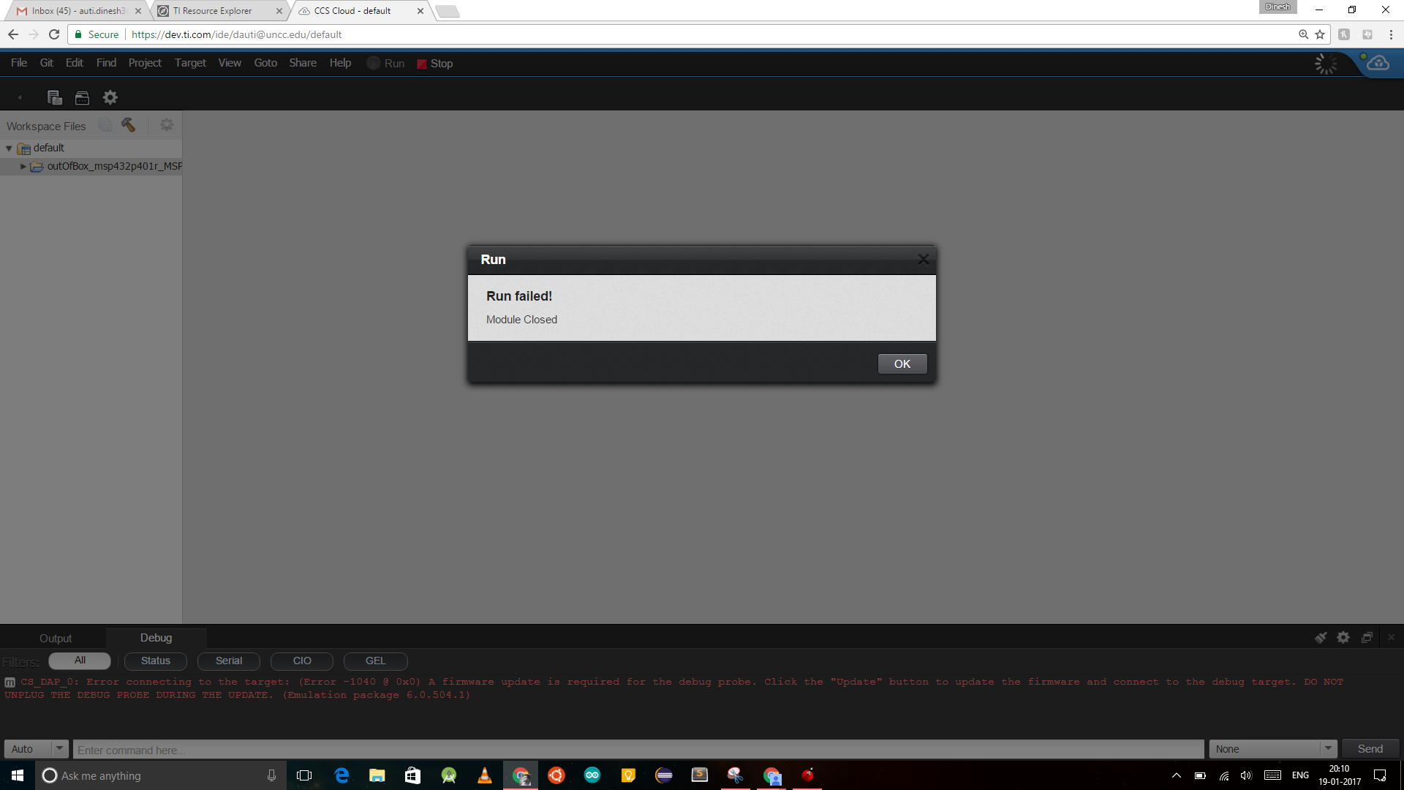Click the hammer build icon in Workspace Files
This screenshot has height=790, width=1404.
click(x=129, y=125)
